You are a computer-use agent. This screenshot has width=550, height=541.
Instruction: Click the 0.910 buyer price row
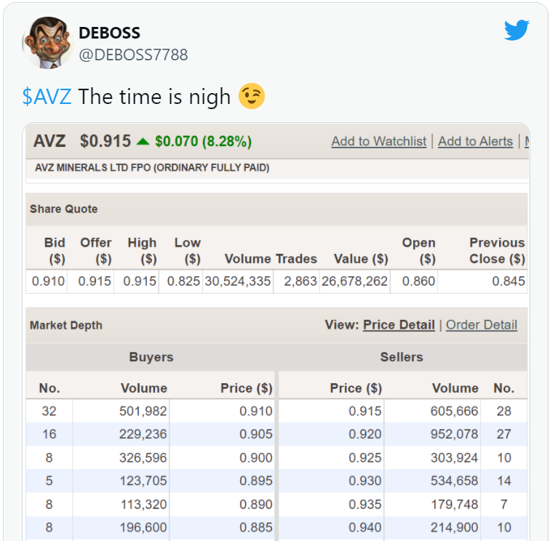click(x=150, y=411)
